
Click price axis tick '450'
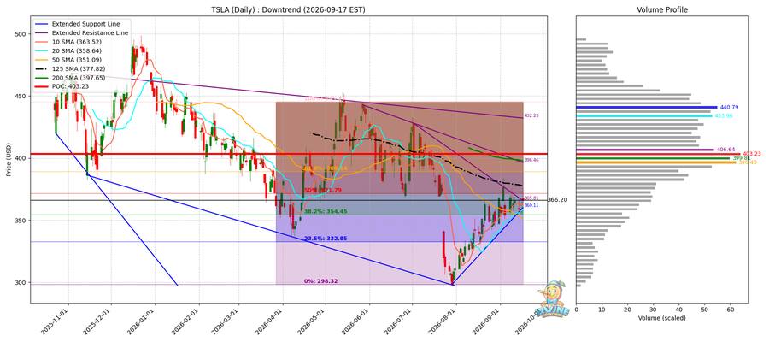pos(21,96)
